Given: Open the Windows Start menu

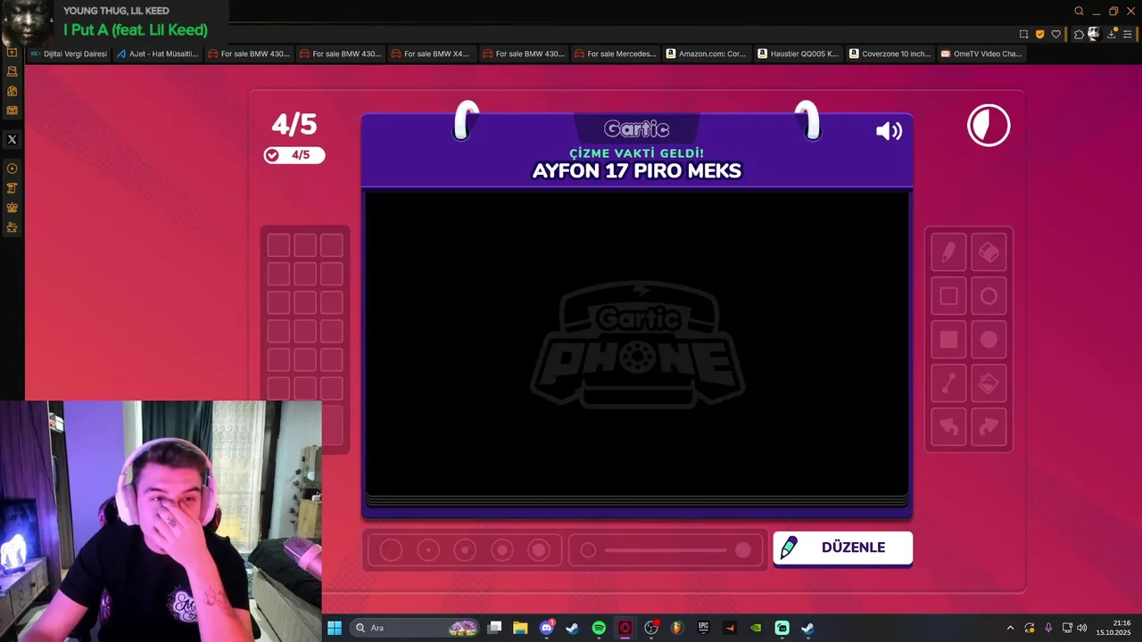Looking at the screenshot, I should pyautogui.click(x=335, y=628).
